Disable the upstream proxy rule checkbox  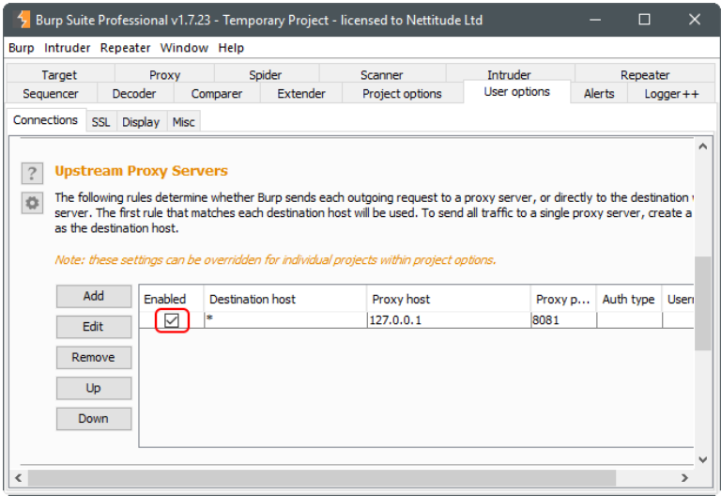[x=171, y=320]
